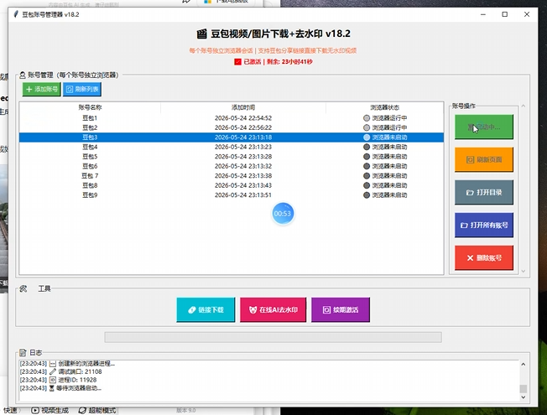547x415 pixels.
Task: Click the 添加时间 (added time) column header
Action: point(243,107)
